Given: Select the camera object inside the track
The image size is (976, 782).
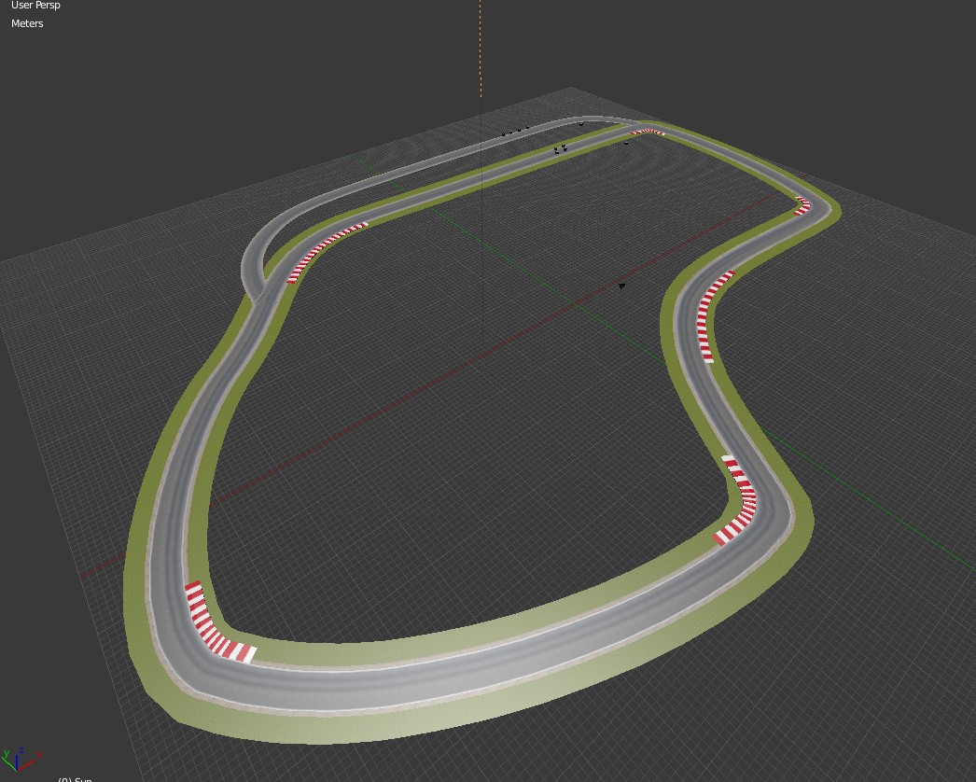Looking at the screenshot, I should coord(622,286).
